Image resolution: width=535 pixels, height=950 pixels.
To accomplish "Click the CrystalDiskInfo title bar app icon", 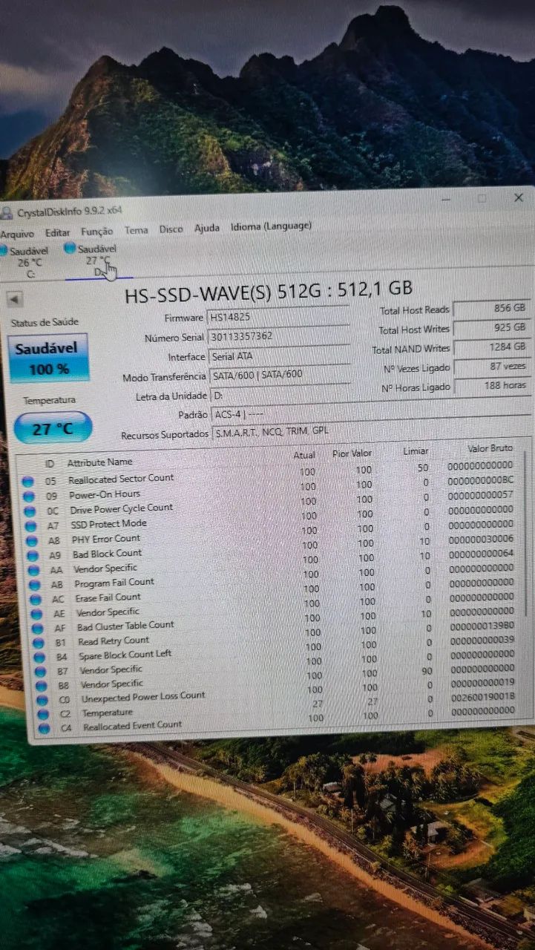I will (x=7, y=213).
